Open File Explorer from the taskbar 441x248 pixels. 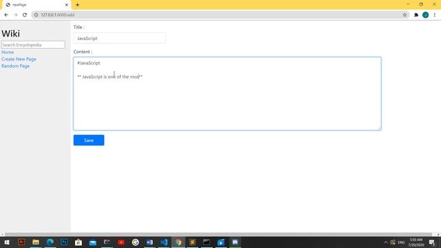[x=36, y=242]
